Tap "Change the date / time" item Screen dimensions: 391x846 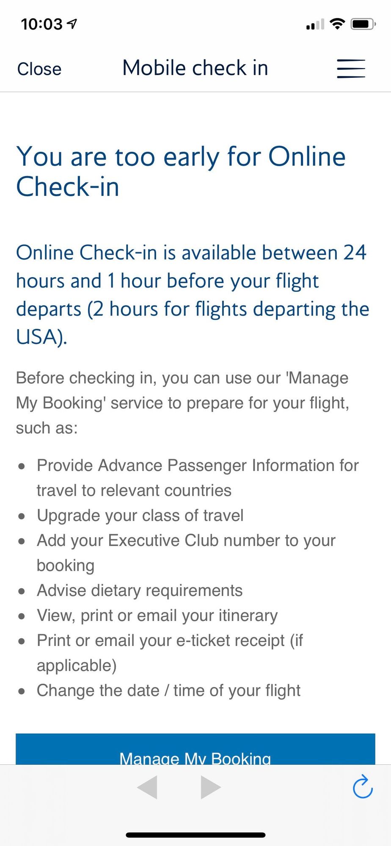pos(168,690)
